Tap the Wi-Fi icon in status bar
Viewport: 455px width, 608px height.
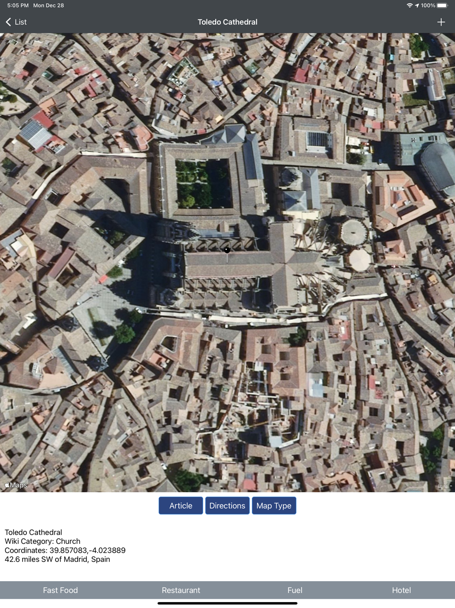(x=409, y=5)
